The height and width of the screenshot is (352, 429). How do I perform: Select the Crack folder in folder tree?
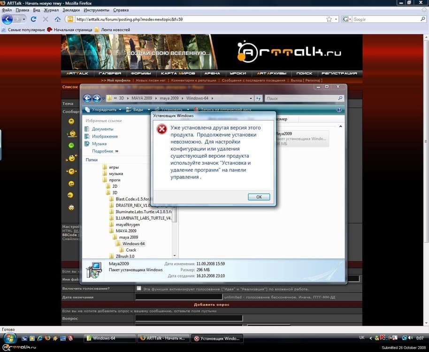pyautogui.click(x=130, y=250)
